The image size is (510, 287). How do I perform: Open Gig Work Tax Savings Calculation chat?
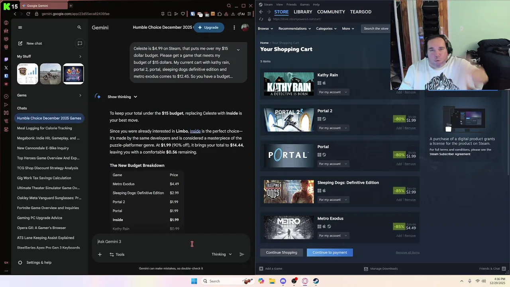click(x=44, y=178)
